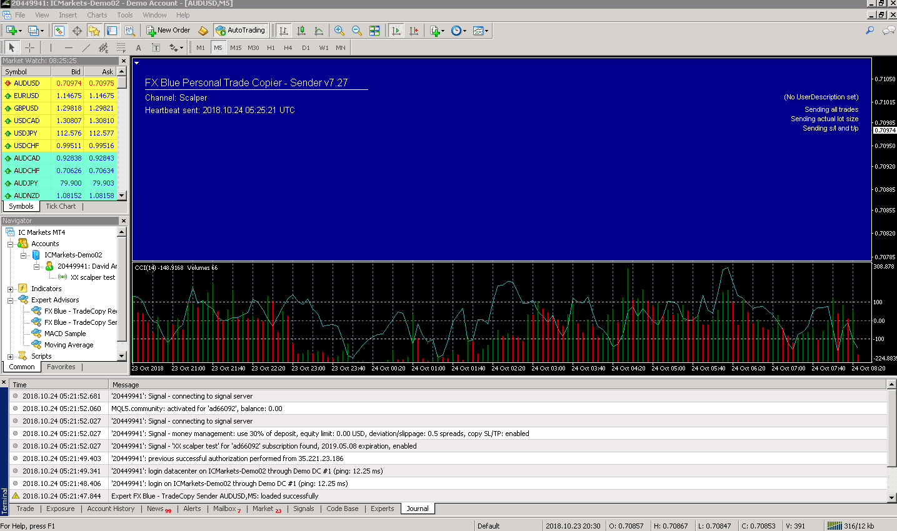Switch chart to Line Chart
Screen dimensions: 897x531
point(319,30)
